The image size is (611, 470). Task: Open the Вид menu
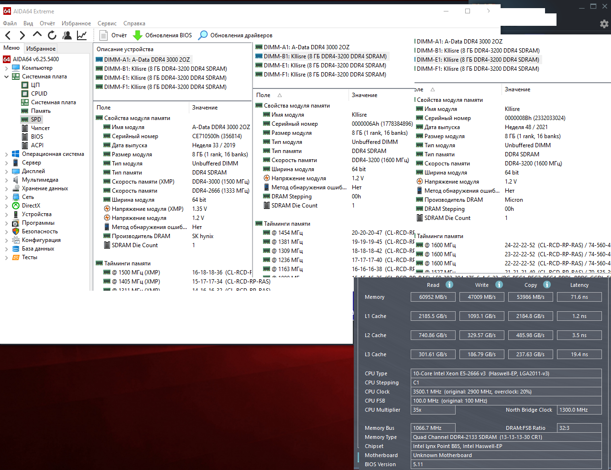click(28, 23)
